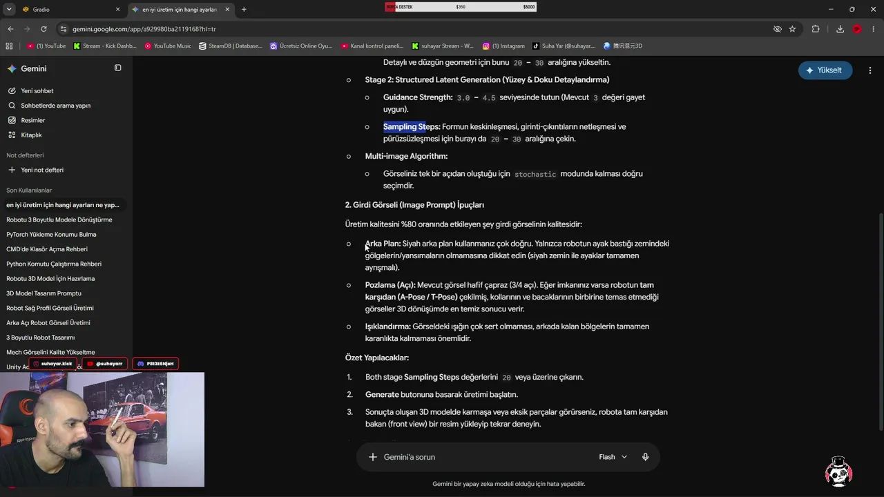Bookmark this page with star icon

pyautogui.click(x=792, y=29)
